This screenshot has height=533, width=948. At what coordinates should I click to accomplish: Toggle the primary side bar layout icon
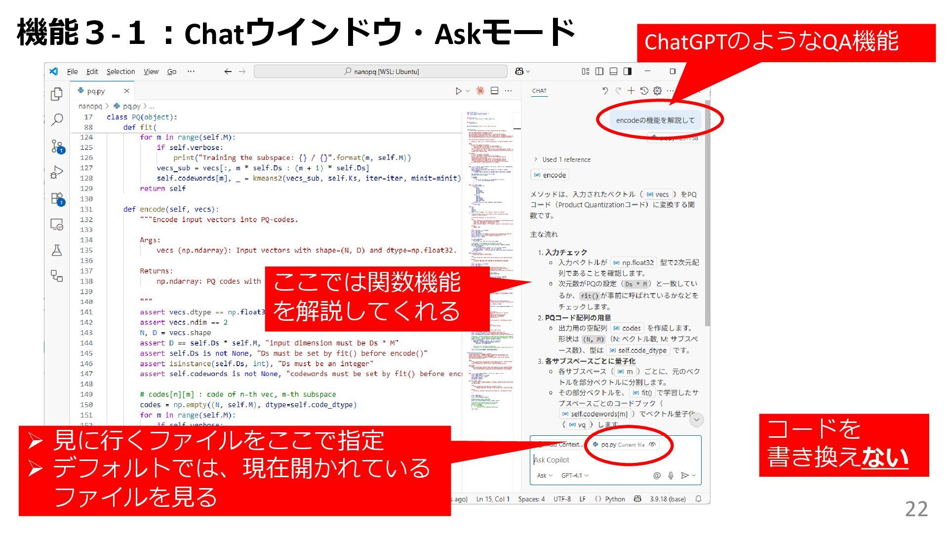pyautogui.click(x=599, y=72)
